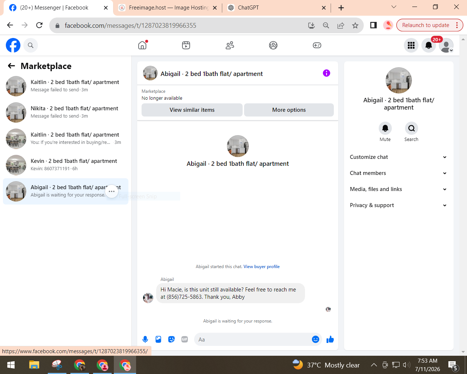
Task: Open the Facebook search magnifier
Action: 31,45
